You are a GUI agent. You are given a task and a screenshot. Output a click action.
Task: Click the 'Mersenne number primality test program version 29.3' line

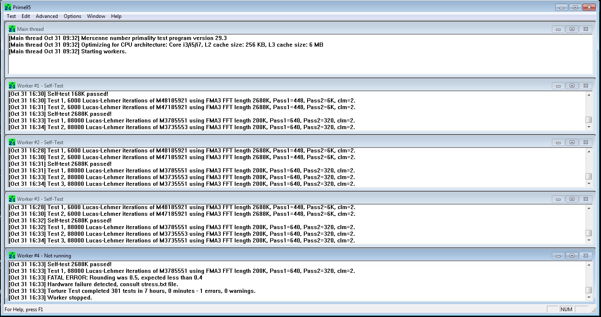click(x=118, y=38)
